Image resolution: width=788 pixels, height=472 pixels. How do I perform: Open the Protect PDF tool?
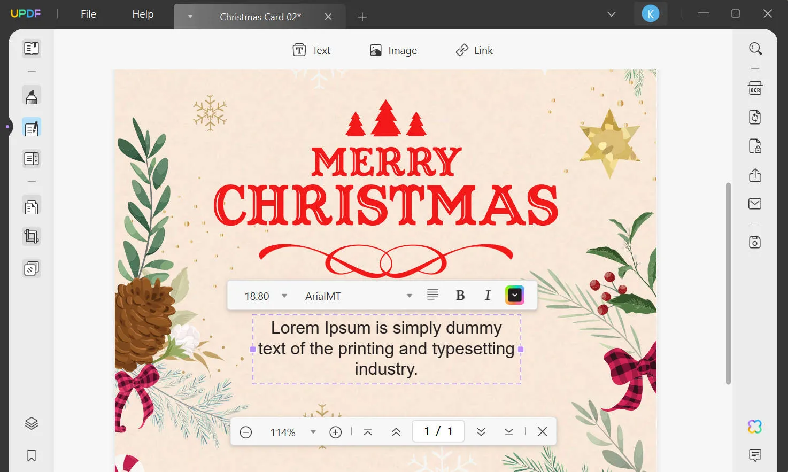[x=755, y=146]
